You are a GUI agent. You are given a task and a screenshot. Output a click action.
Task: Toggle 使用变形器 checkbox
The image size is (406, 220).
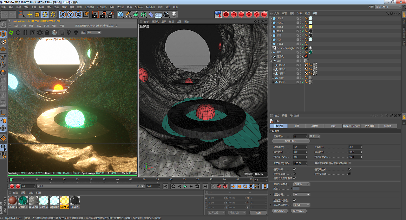[x=350, y=174]
